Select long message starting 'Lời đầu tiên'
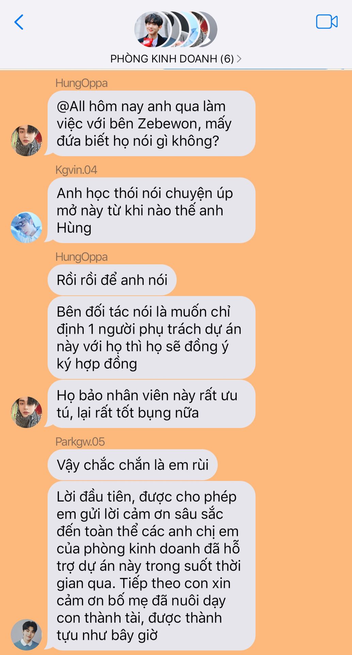 (151, 566)
